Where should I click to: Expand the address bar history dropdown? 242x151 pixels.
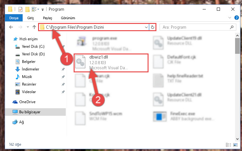pyautogui.click(x=146, y=27)
